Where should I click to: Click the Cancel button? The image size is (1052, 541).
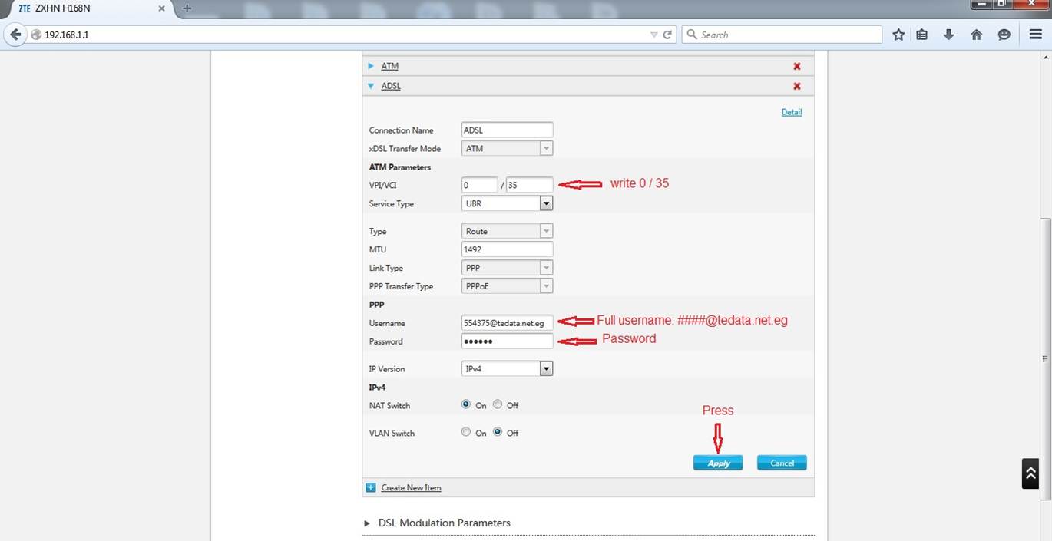[782, 463]
